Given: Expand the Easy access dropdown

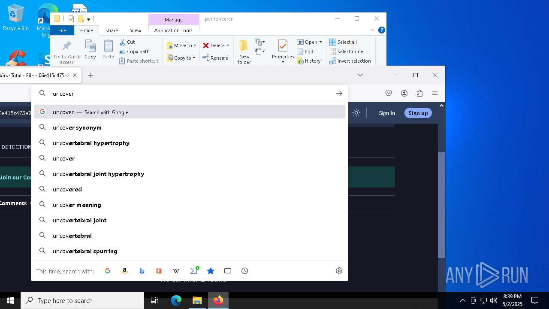Looking at the screenshot, I should 259,51.
